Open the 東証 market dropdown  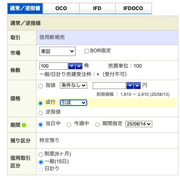click(x=57, y=51)
